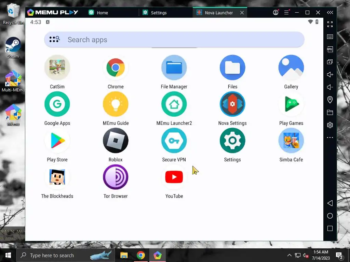The image size is (350, 262).
Task: Open the keymapping keyboard tool
Action: (x=330, y=37)
